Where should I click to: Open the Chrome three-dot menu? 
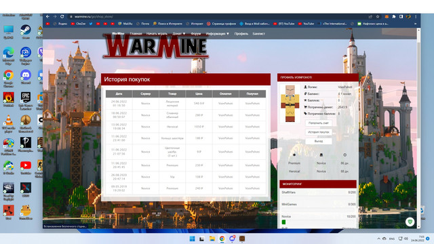[x=416, y=16]
